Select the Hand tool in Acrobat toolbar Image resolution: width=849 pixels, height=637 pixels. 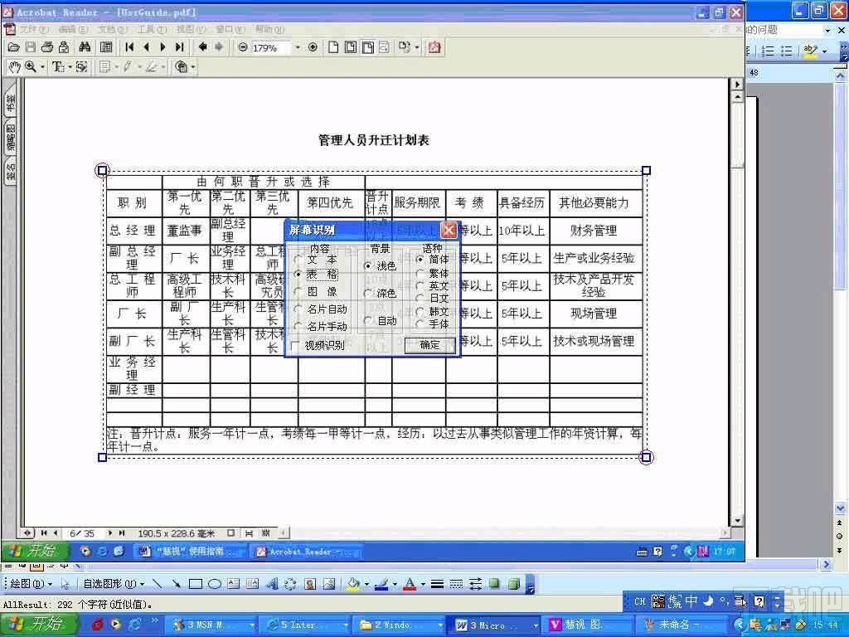coord(15,67)
